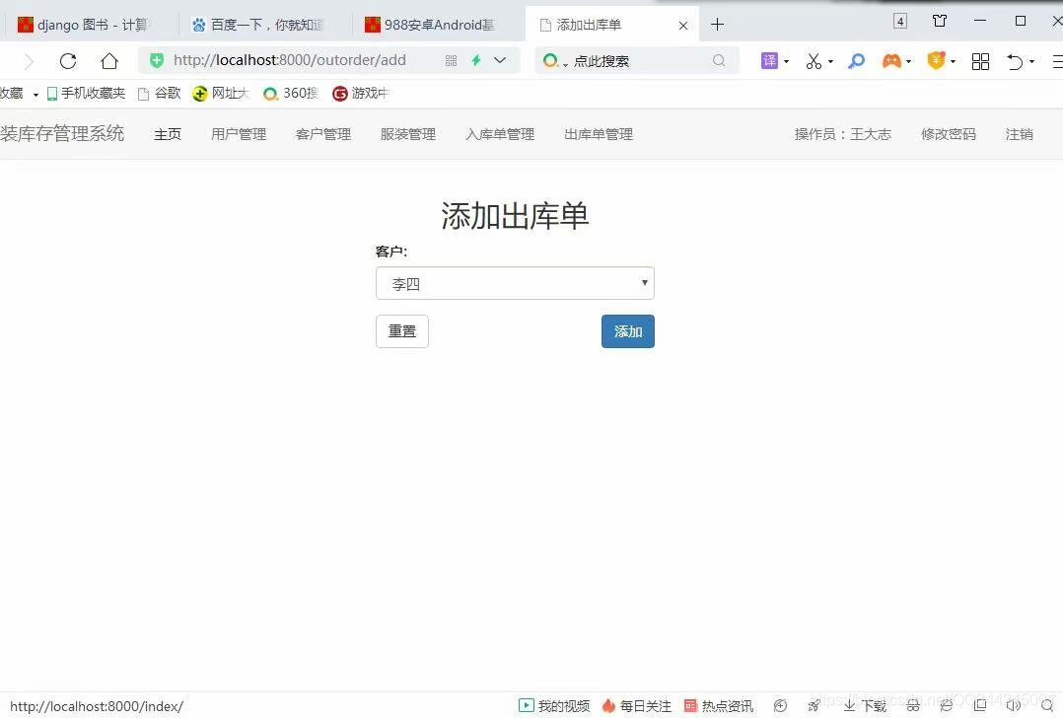
Task: Open the 客户 dropdown showing 李四
Action: [x=515, y=283]
